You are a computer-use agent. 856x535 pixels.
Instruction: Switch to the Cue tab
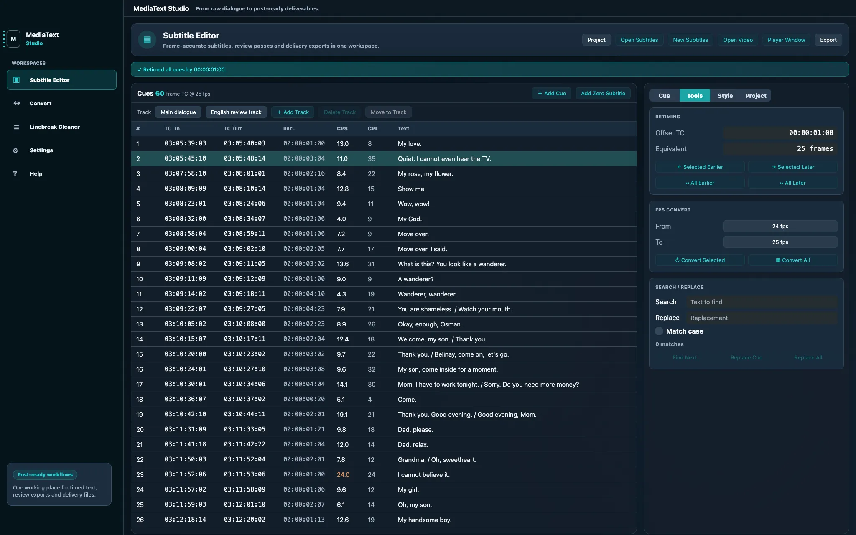[x=664, y=95]
